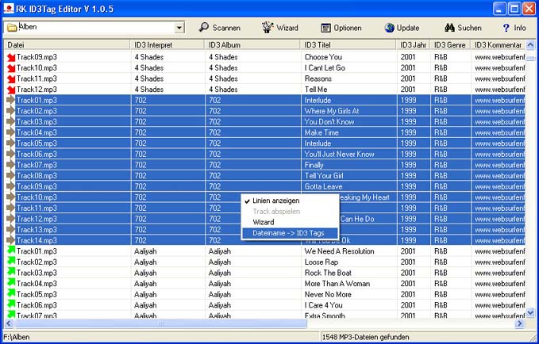539x344 pixels.
Task: Sort by ID3 Interpret column header
Action: coord(167,45)
